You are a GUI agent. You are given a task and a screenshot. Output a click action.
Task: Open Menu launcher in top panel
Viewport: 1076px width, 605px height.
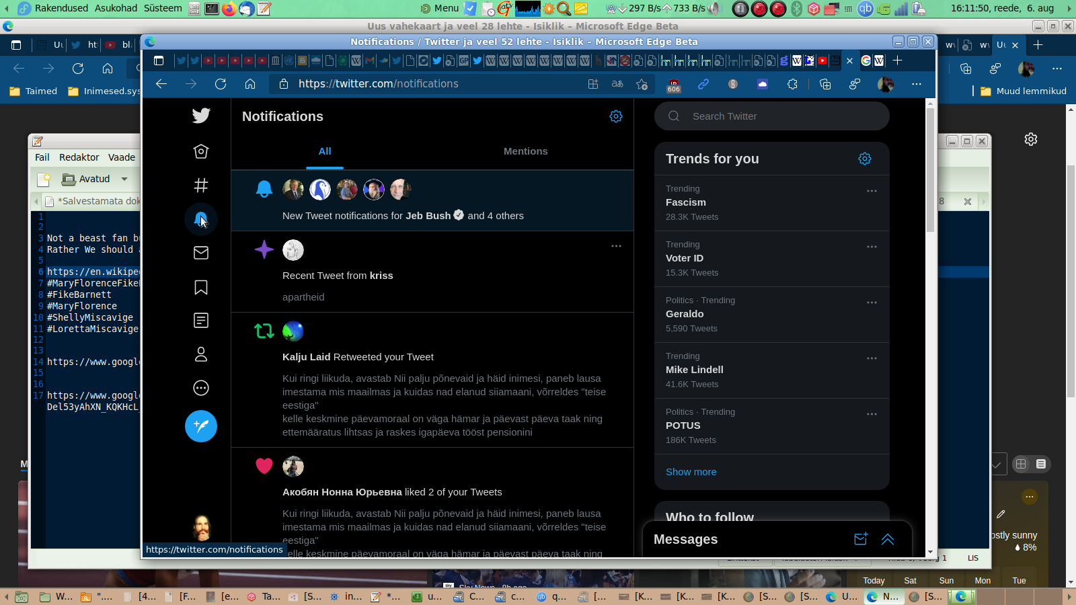pyautogui.click(x=440, y=8)
